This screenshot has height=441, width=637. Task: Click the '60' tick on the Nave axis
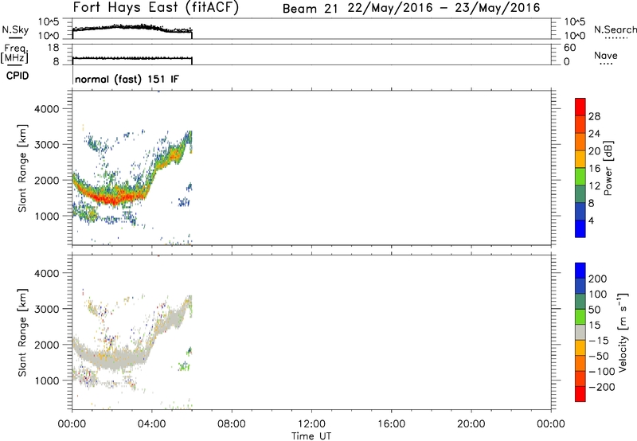(x=569, y=48)
